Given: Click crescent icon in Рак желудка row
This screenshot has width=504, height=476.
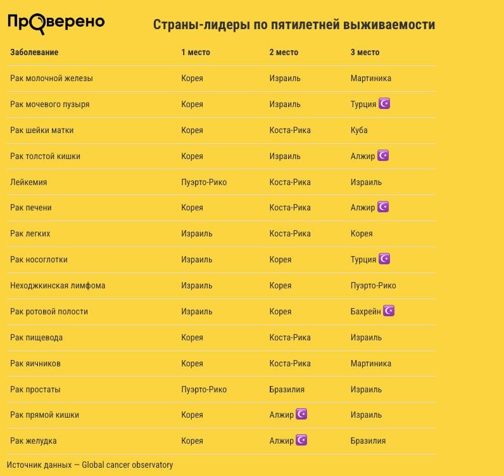Looking at the screenshot, I should tap(301, 440).
